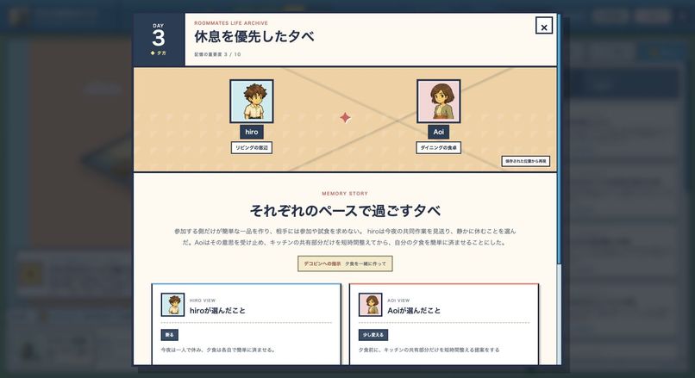This screenshot has height=378, width=695.
Task: Click title hiroが選んだこと
Action: (x=217, y=311)
